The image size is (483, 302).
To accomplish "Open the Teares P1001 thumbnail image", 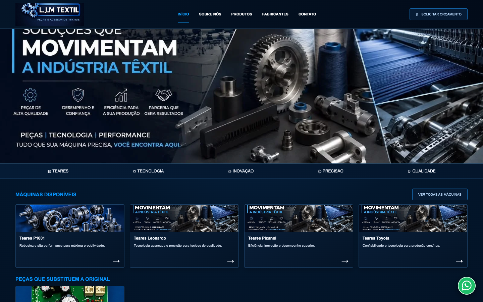I will (70, 218).
